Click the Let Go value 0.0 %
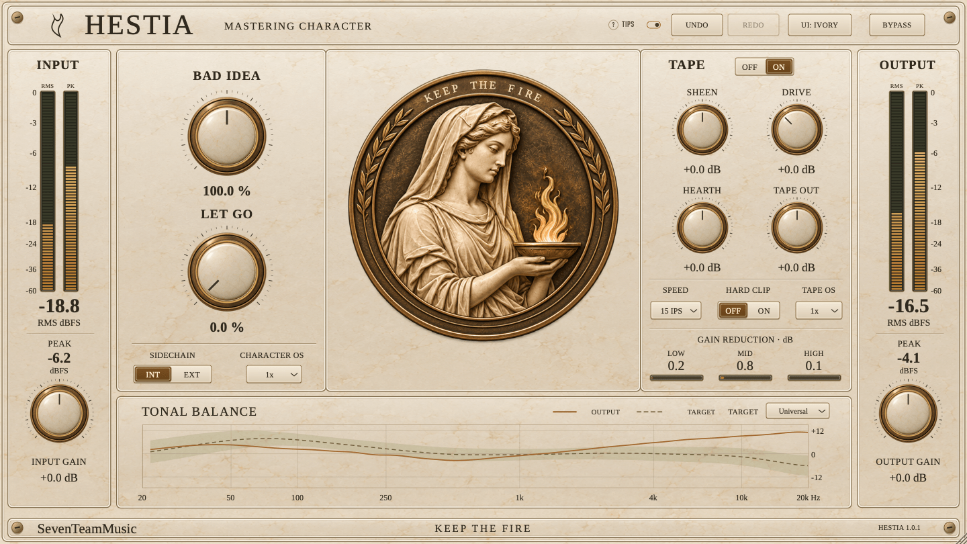The image size is (967, 544). pos(227,328)
